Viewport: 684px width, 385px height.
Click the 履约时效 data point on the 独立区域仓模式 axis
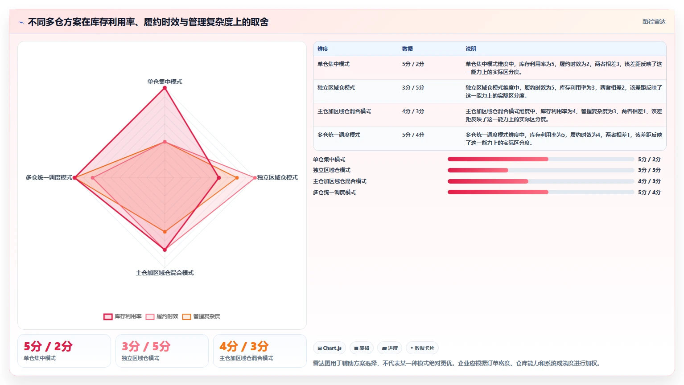255,178
